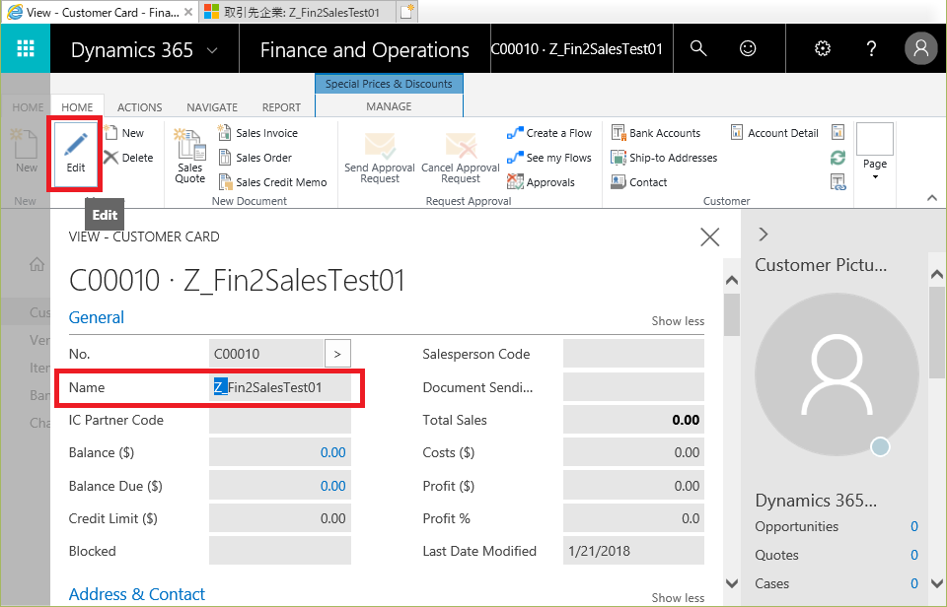This screenshot has height=607, width=947.
Task: Click Show less for Address & Contact
Action: pos(678,598)
